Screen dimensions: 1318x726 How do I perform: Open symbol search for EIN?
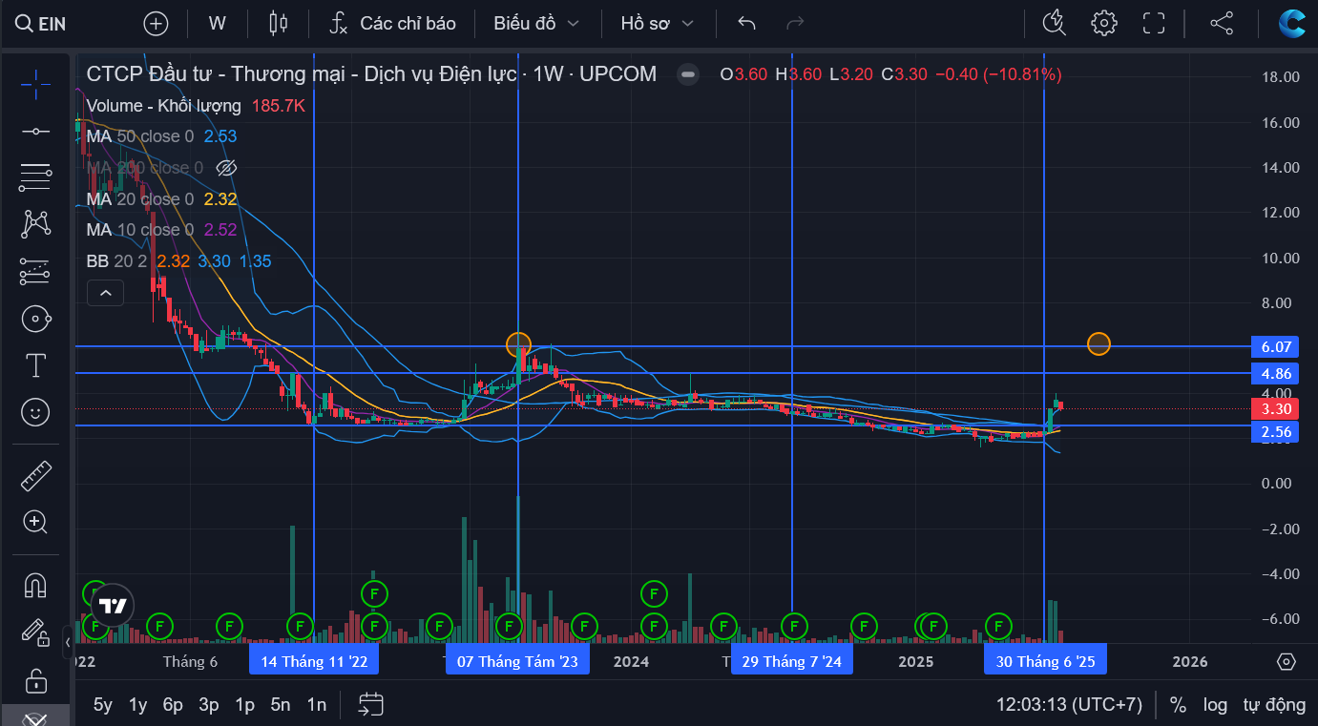click(41, 24)
